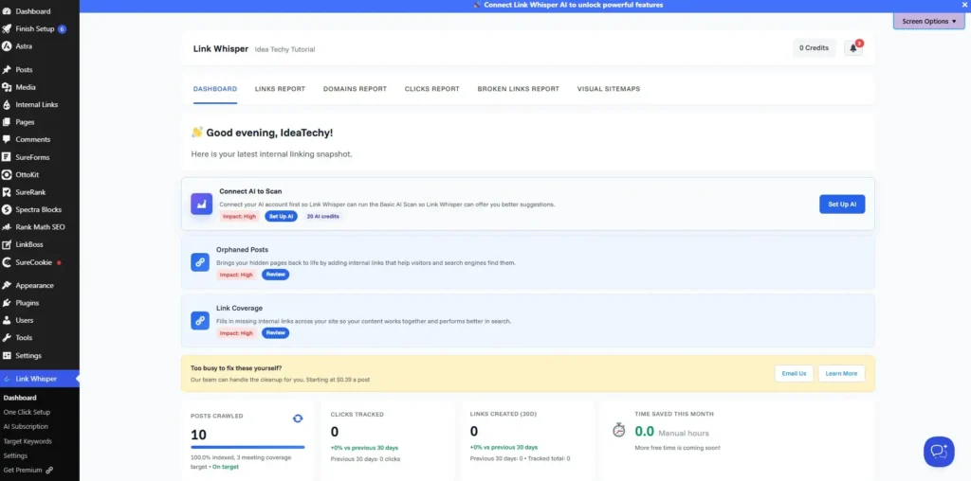Switch to the Clicks Report tab
The image size is (971, 481).
tap(432, 89)
